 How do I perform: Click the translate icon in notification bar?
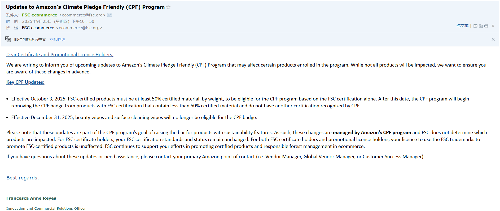pos(8,39)
